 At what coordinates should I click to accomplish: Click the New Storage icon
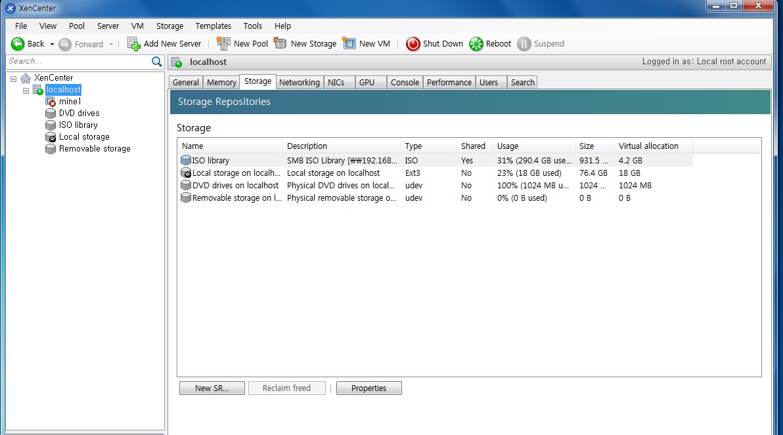[280, 43]
